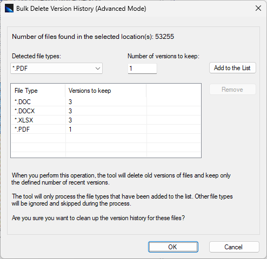Click the app icon in title bar

pyautogui.click(x=9, y=8)
